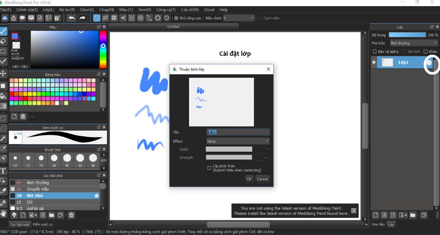The width and height of the screenshot is (440, 235).
Task: Enable vanishing point snap
Action: [x=123, y=18]
